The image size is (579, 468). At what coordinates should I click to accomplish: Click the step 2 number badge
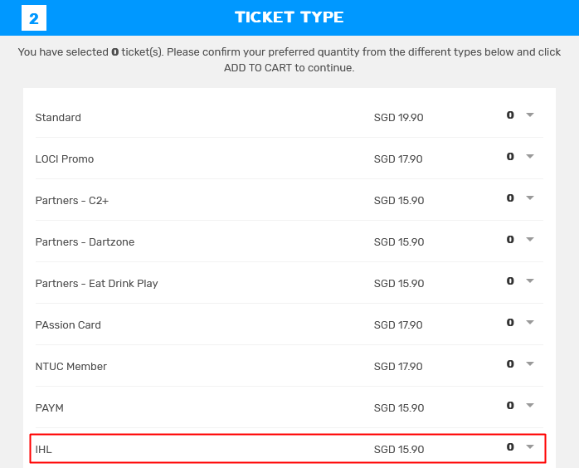[x=34, y=17]
